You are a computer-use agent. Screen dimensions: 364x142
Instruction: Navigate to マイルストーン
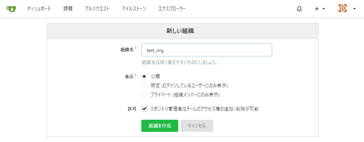(134, 9)
